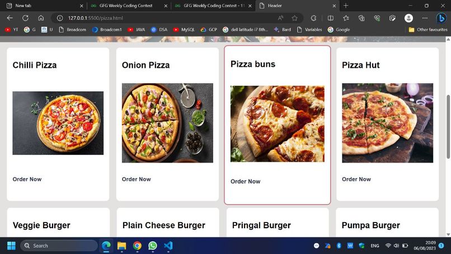Open Browser essentials heart icon
The image size is (451, 254).
pyautogui.click(x=377, y=18)
